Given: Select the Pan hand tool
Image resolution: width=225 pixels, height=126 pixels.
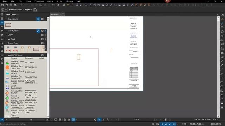Looking at the screenshot, I should point(95,120).
